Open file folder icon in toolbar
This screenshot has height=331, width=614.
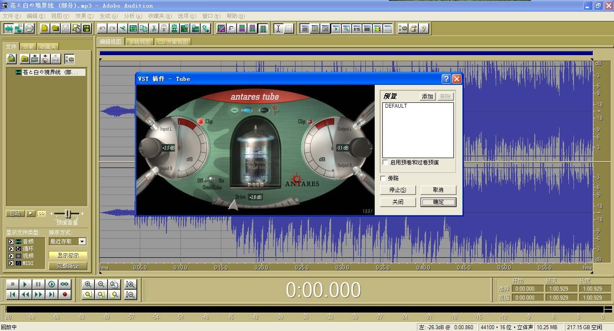pos(55,28)
